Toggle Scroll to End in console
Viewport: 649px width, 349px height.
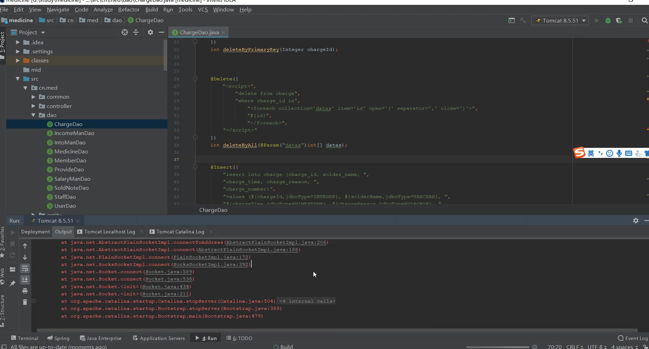pyautogui.click(x=25, y=280)
